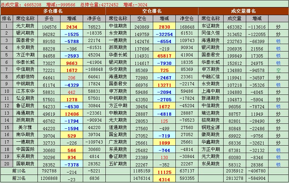Select seat name 广发期货

118,142
